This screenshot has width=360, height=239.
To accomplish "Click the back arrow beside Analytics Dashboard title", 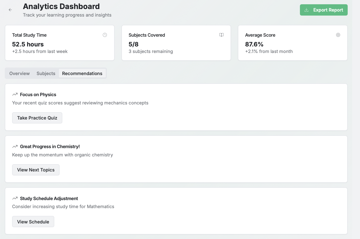I will [10, 10].
